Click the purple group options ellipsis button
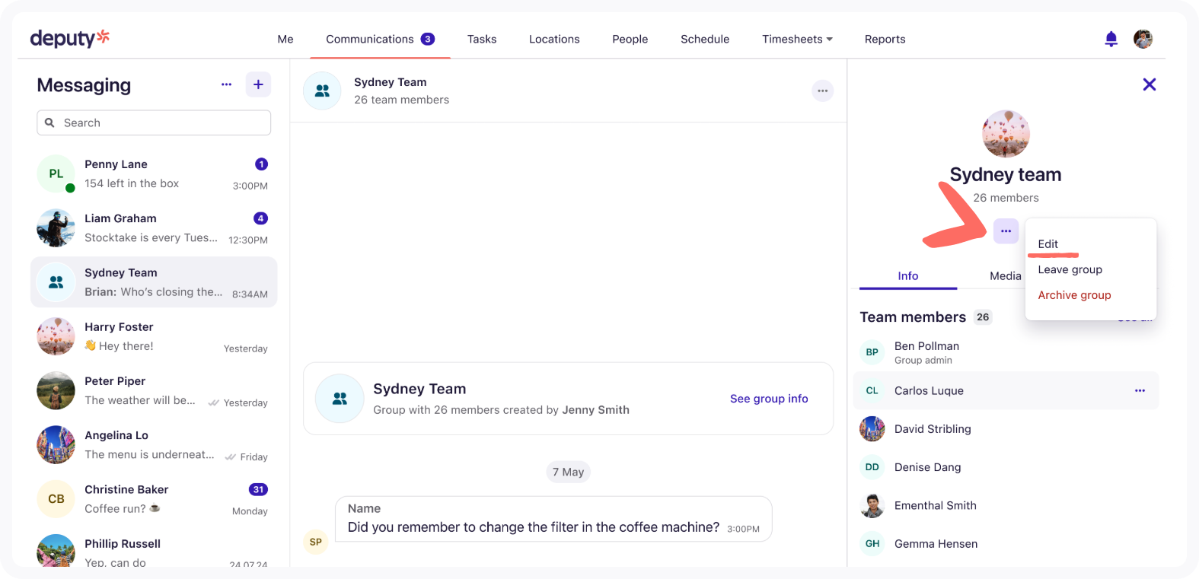Screen dimensions: 1199x579 point(1006,231)
